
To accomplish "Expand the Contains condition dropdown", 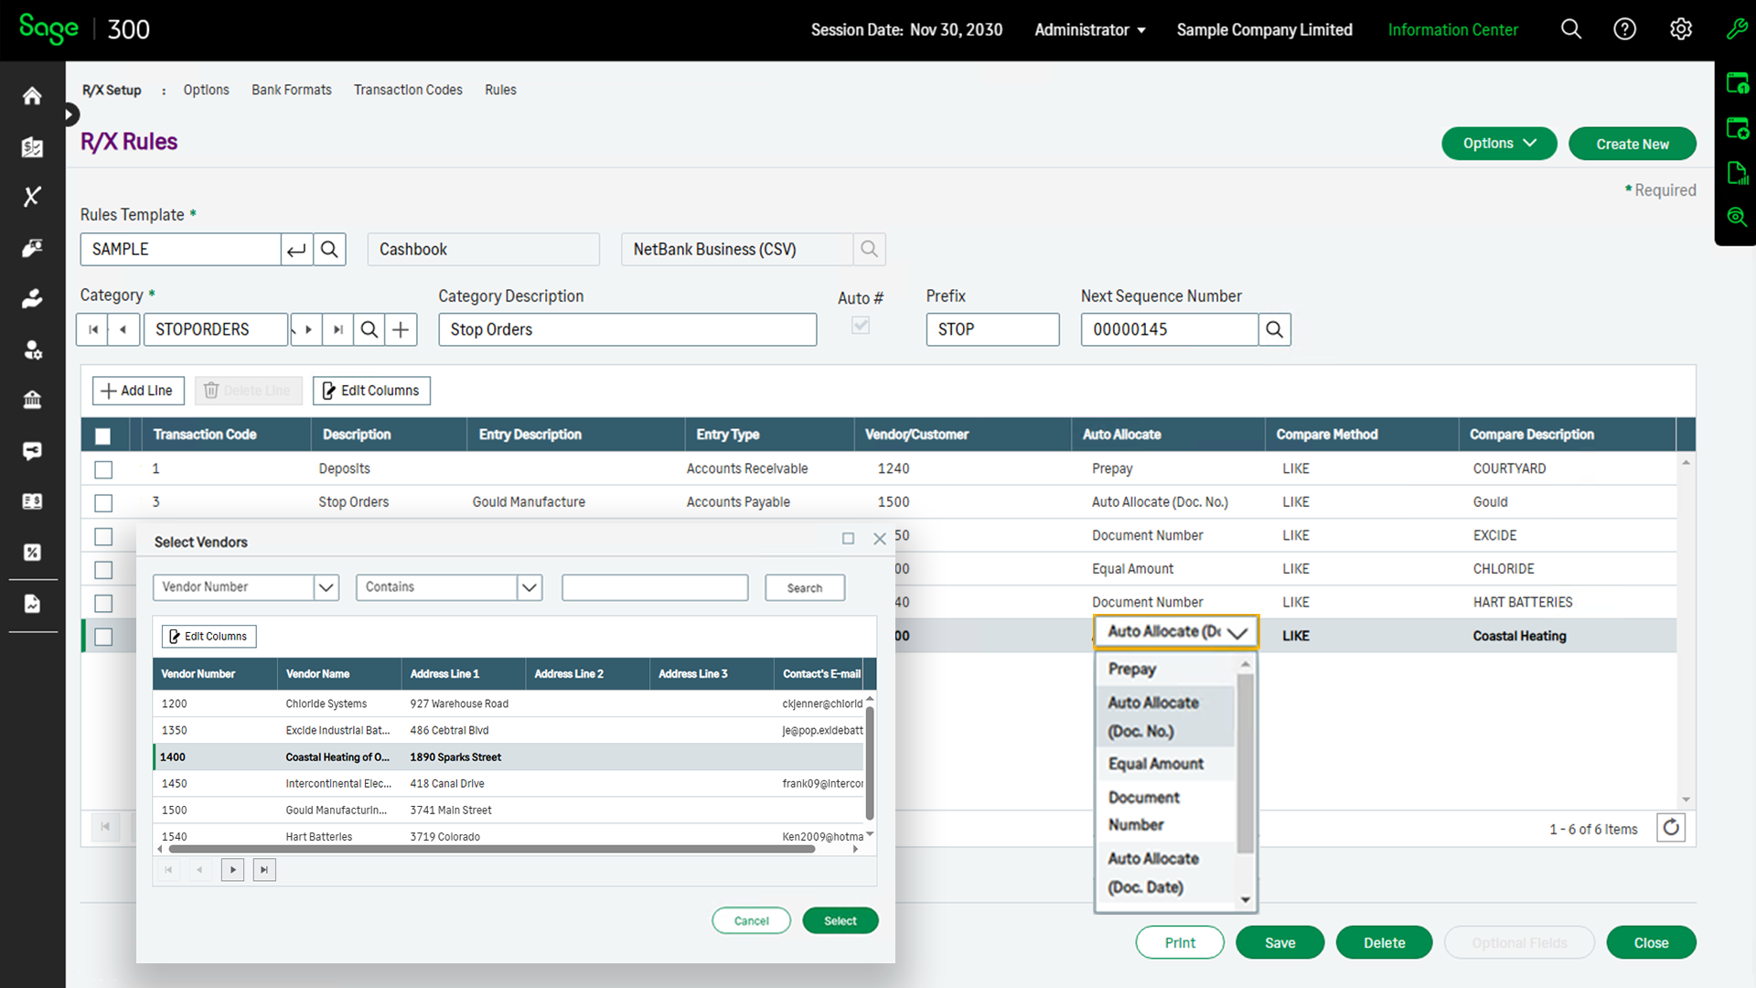I will 529,587.
